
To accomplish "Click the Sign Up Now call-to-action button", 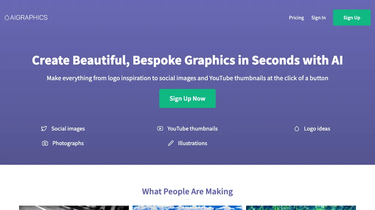I will pyautogui.click(x=187, y=98).
